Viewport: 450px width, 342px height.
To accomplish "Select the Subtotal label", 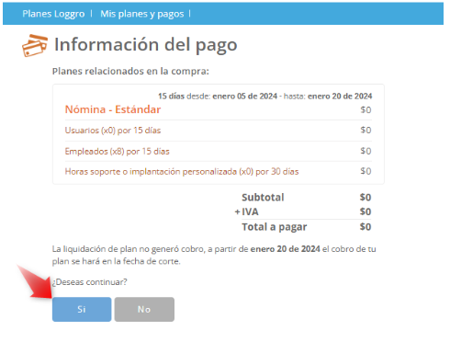I will tap(263, 198).
